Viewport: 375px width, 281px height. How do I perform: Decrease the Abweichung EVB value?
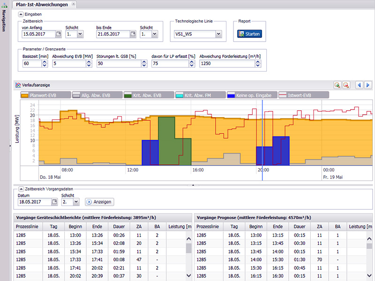[x=89, y=65]
